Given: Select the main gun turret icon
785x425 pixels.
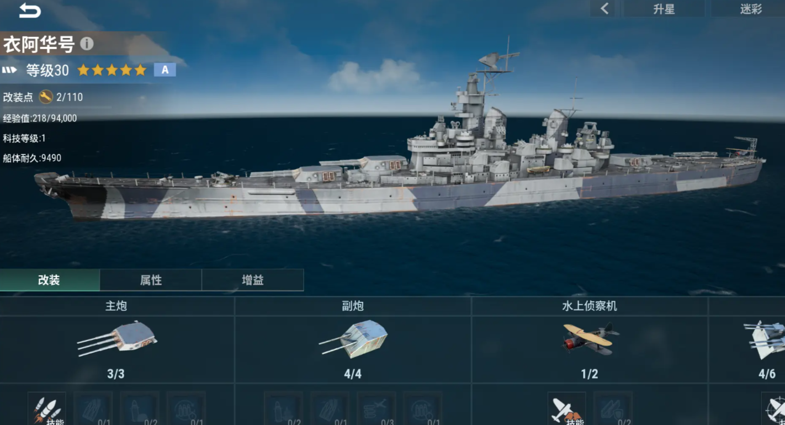Looking at the screenshot, I should click(117, 338).
